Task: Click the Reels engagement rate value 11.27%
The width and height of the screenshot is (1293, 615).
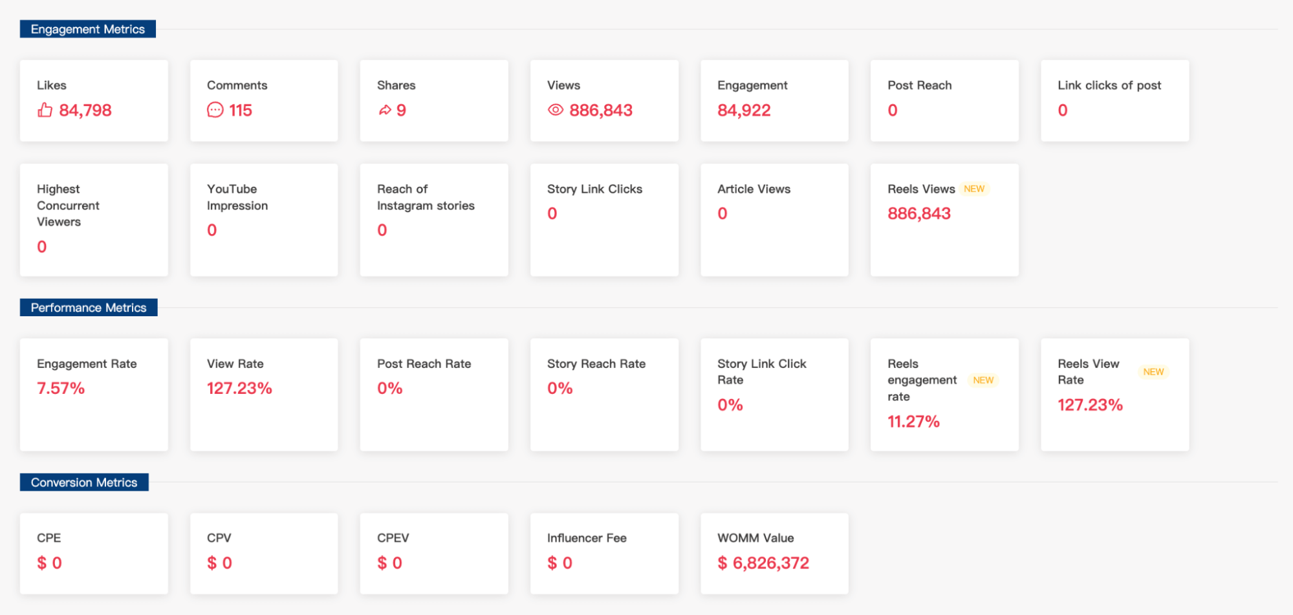Action: 913,422
